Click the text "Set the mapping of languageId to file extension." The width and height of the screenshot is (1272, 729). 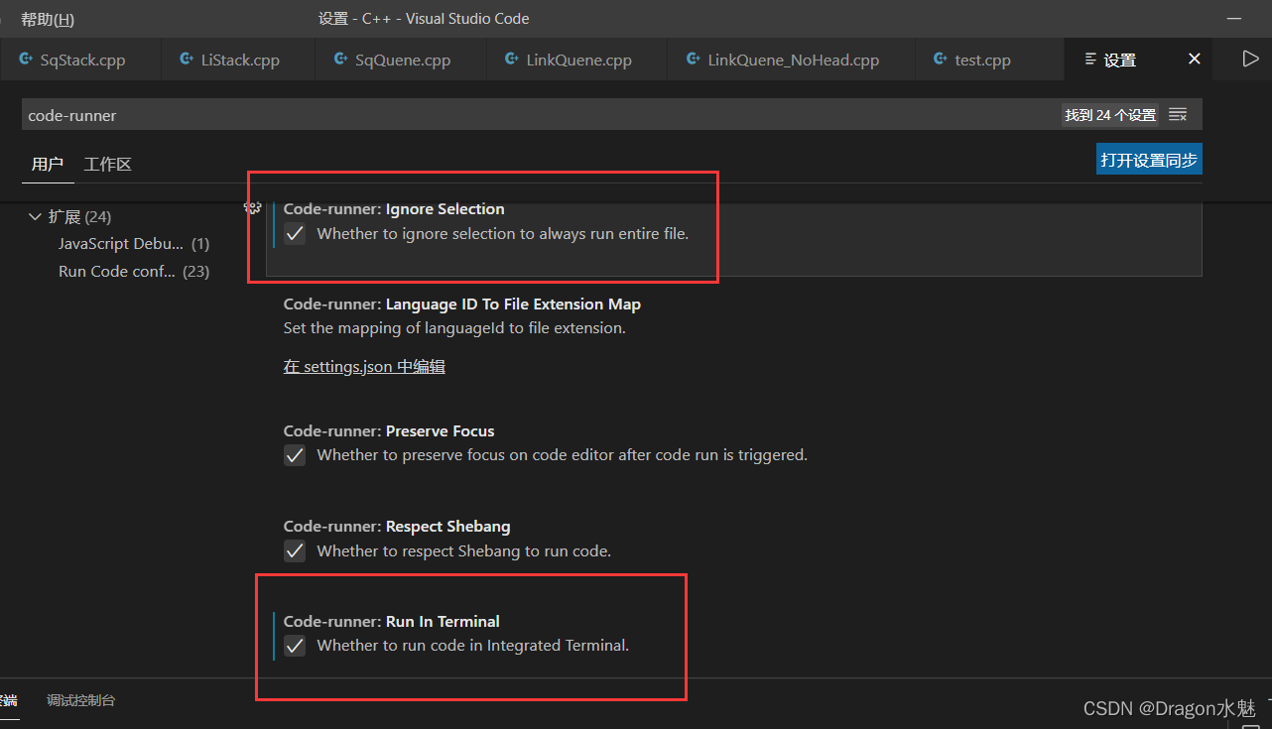pyautogui.click(x=454, y=328)
